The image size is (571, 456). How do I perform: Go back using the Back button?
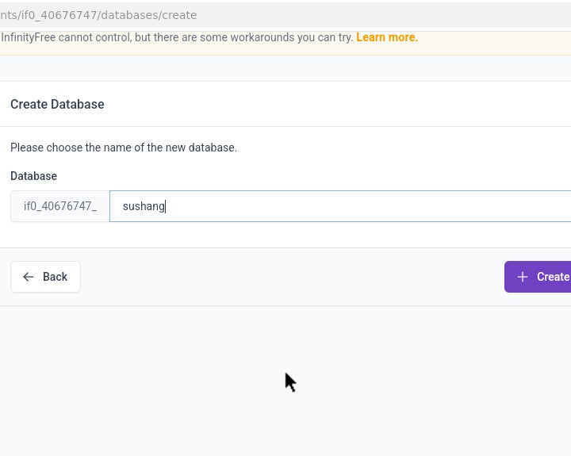click(45, 277)
